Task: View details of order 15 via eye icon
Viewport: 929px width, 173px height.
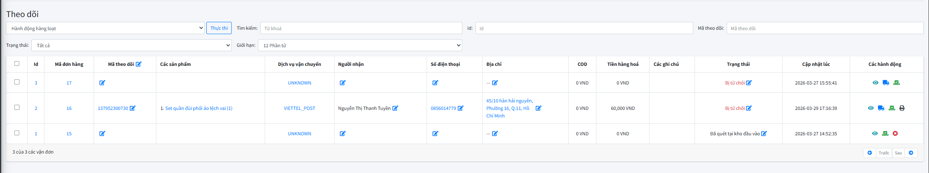Action: [x=875, y=133]
